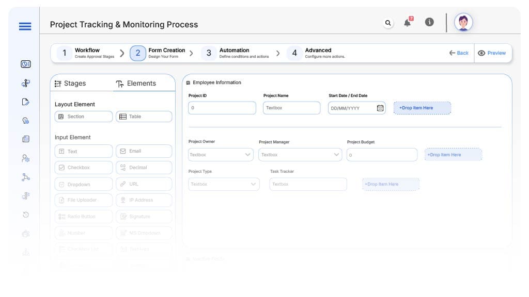Open user profile avatar
This screenshot has width=529, height=297.
pyautogui.click(x=463, y=23)
